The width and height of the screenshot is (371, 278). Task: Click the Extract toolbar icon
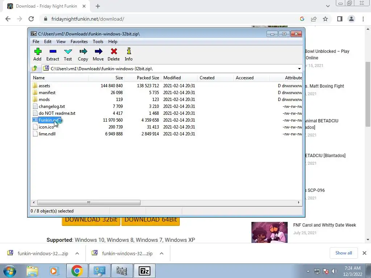click(x=53, y=54)
